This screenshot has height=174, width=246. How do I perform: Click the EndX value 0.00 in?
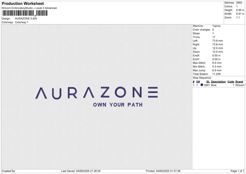click(x=216, y=55)
